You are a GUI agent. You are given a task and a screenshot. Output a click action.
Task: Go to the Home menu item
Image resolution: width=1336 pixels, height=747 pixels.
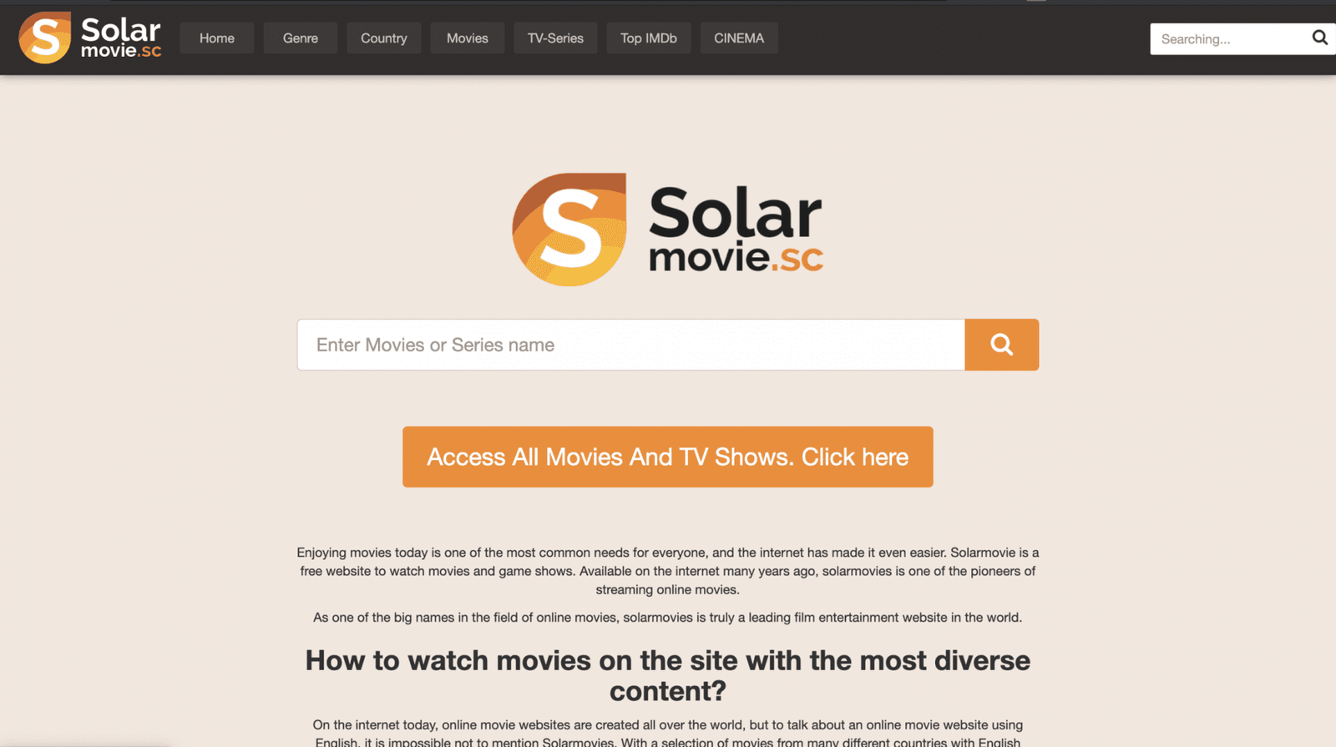217,38
